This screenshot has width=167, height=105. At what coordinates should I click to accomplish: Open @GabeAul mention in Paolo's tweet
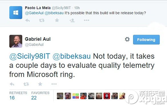pyautogui.click(x=34, y=13)
